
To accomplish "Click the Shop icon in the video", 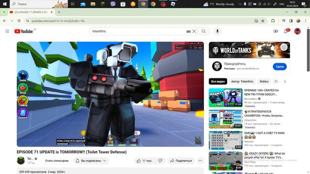I will (23, 88).
